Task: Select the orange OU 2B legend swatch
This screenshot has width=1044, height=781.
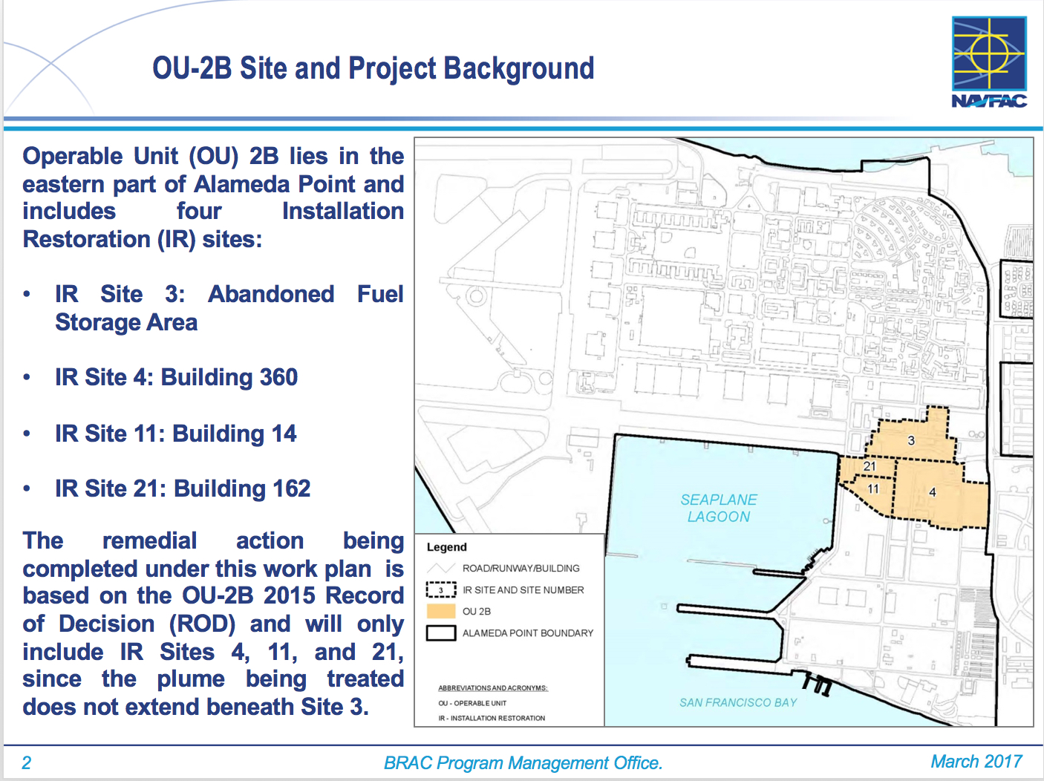Action: 440,612
